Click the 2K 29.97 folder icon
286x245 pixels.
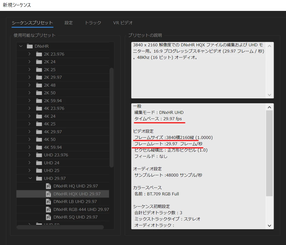39,77
